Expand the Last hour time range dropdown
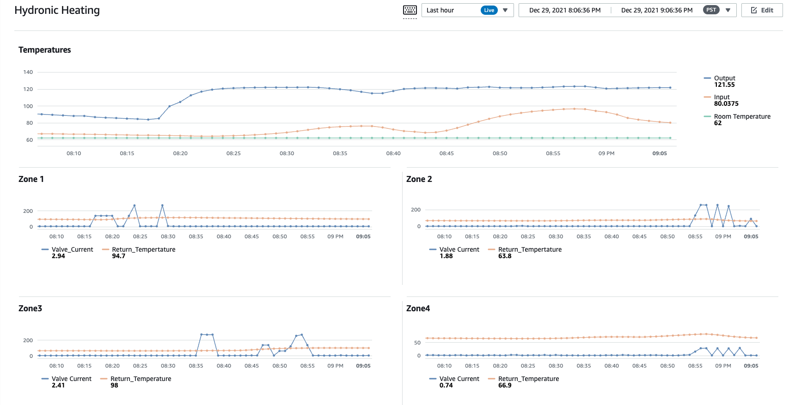The height and width of the screenshot is (405, 789). click(x=467, y=10)
